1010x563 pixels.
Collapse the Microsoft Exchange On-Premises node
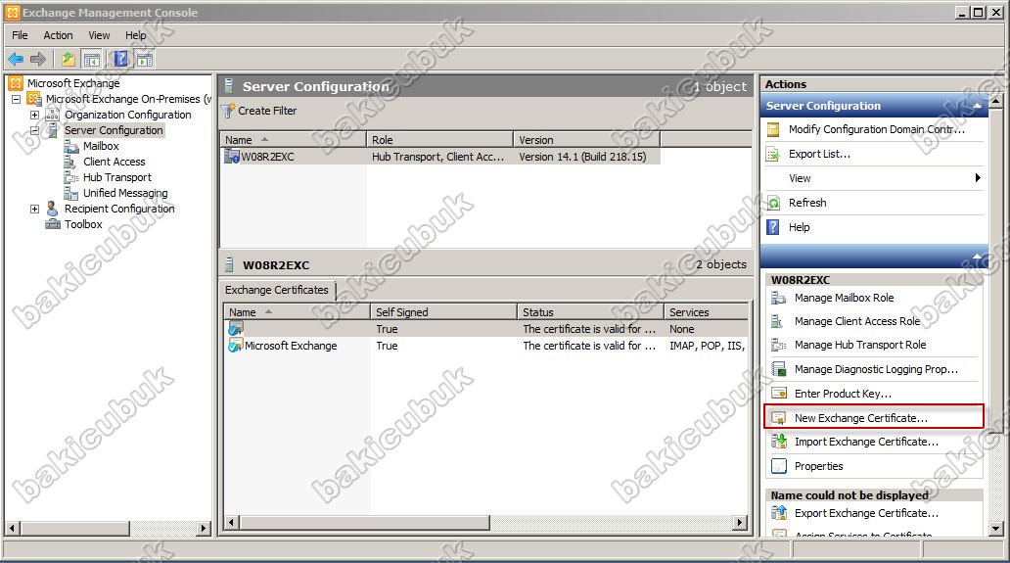point(16,99)
